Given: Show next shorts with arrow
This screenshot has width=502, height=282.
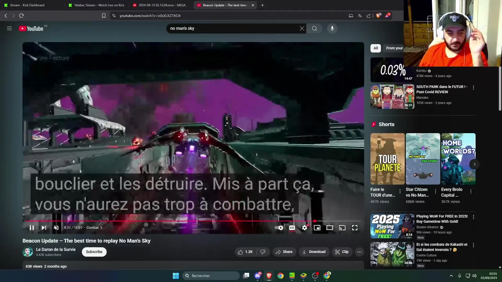Looking at the screenshot, I should point(474,164).
